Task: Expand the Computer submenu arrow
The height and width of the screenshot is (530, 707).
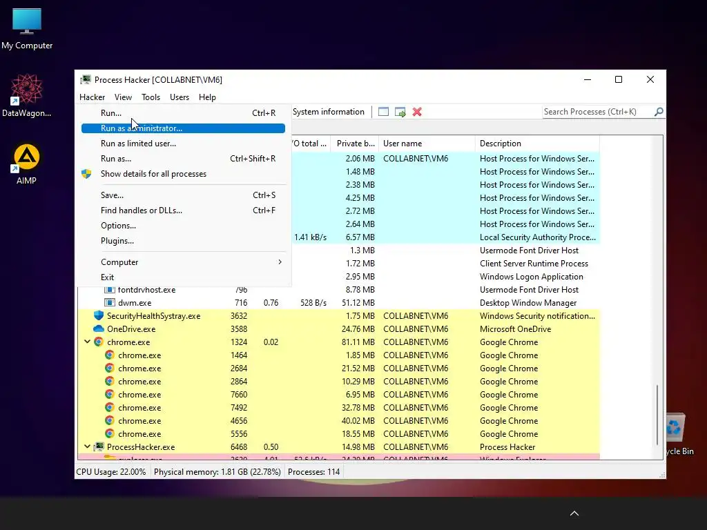Action: [280, 262]
